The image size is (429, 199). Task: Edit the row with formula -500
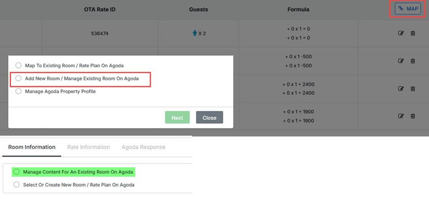point(401,61)
